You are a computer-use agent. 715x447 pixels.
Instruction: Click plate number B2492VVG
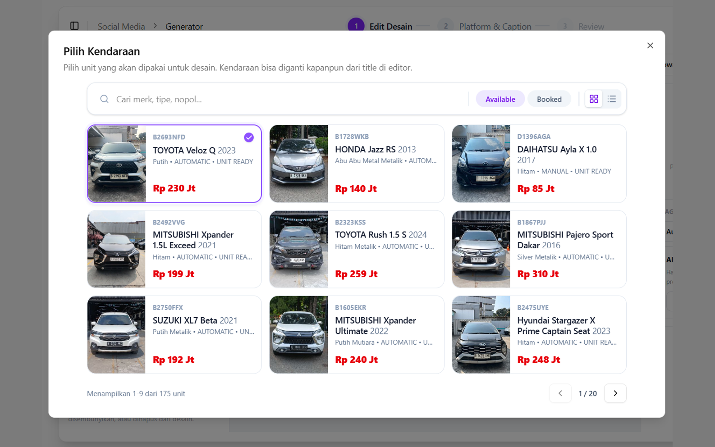(169, 223)
